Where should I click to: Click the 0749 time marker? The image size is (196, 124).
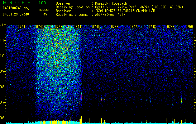[x=171, y=27]
